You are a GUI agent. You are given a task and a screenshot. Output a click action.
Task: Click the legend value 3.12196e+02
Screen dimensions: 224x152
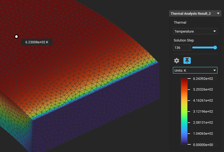[203, 112]
